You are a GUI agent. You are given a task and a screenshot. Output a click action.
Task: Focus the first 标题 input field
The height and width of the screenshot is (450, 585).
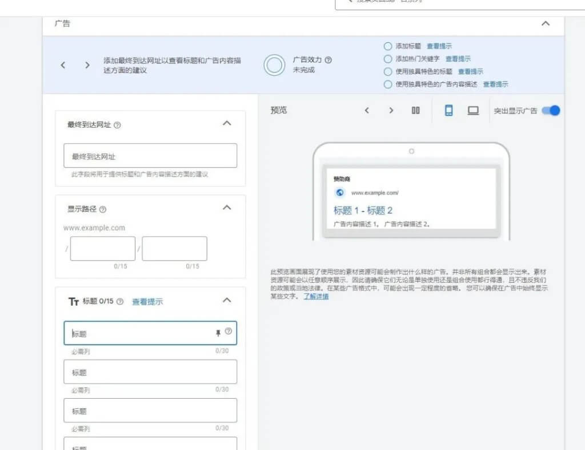(x=150, y=333)
